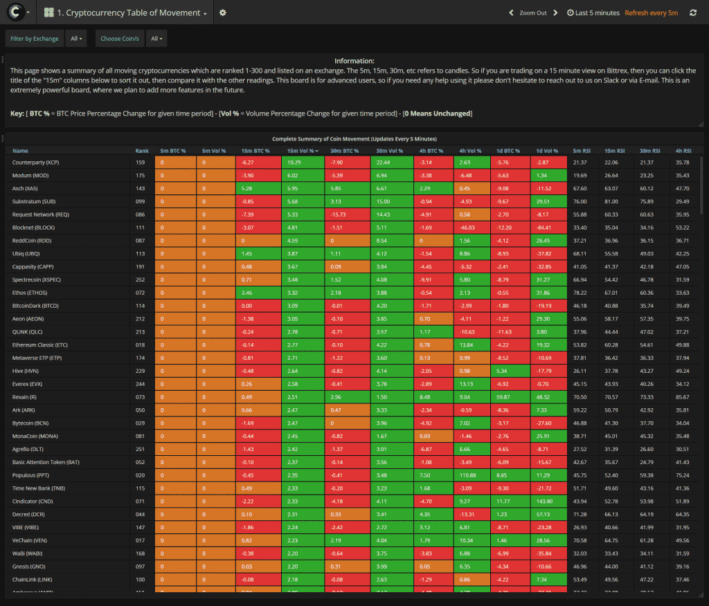The image size is (709, 606).
Task: Select the 'Request Network (REQ)' name cell
Action: click(68, 214)
